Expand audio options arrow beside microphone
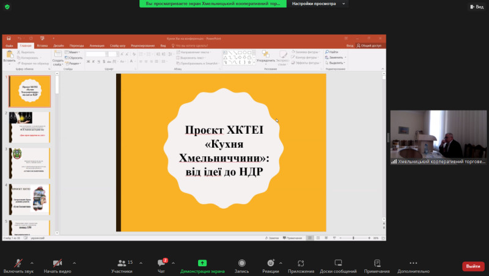Viewport: 489px width, 276px height. (x=32, y=263)
